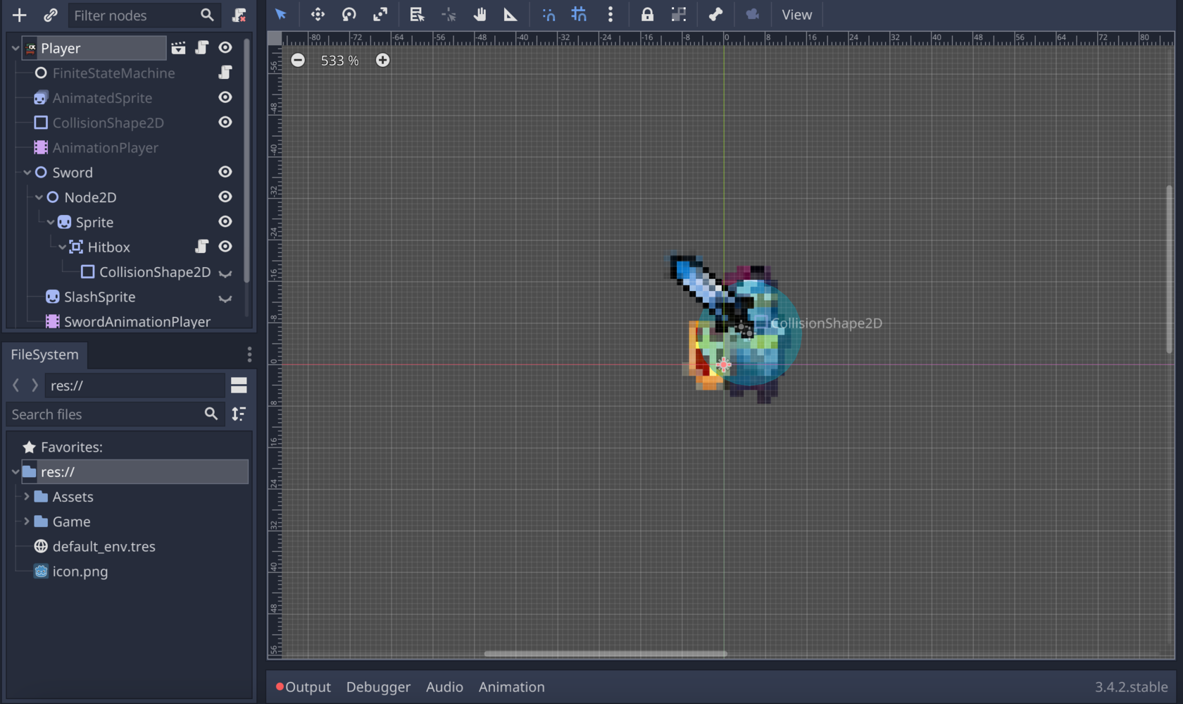
Task: Activate the Rotate mode tool
Action: pyautogui.click(x=349, y=14)
